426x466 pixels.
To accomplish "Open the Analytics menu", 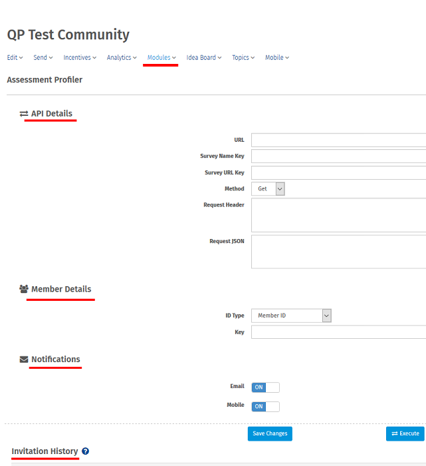I will [x=122, y=58].
